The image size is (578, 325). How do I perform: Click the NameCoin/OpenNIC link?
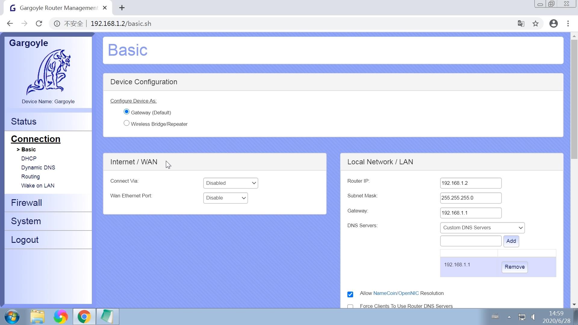coord(396,293)
